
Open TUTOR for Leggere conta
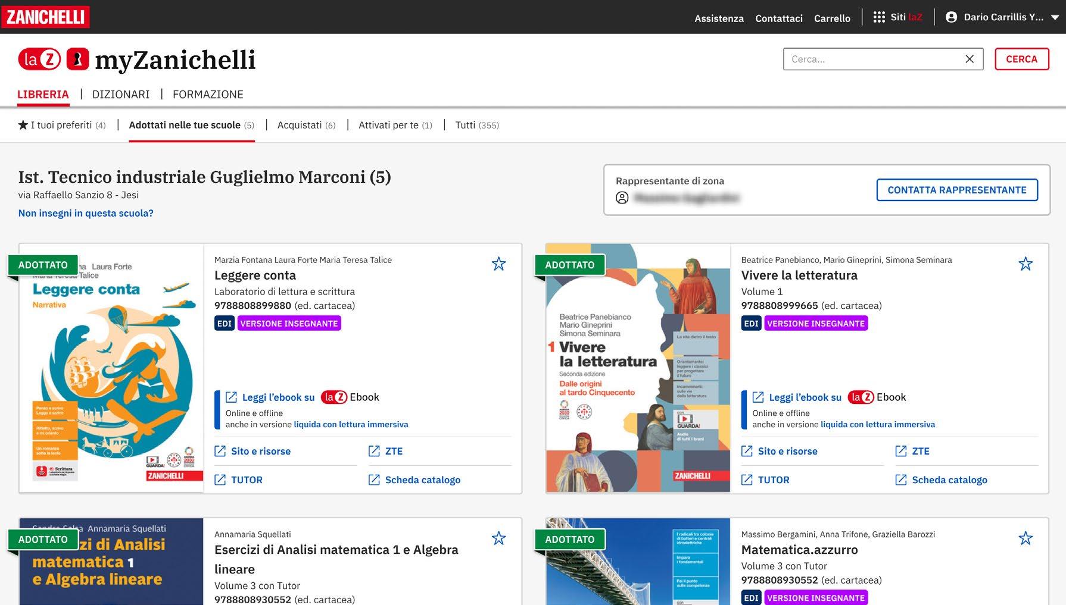point(247,479)
